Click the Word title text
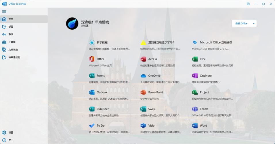This screenshot has width=275, height=144. point(203,126)
